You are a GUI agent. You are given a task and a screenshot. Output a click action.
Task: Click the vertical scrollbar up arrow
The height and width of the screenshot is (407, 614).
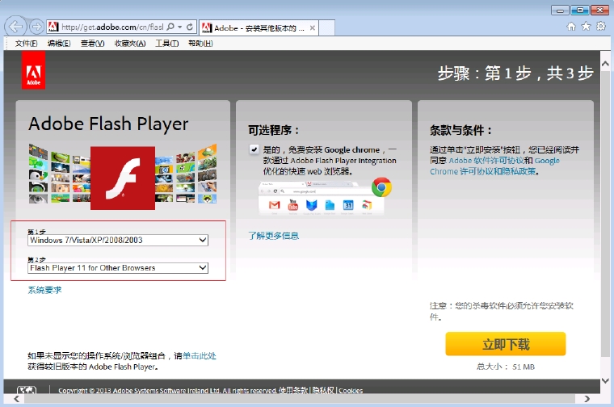point(605,64)
